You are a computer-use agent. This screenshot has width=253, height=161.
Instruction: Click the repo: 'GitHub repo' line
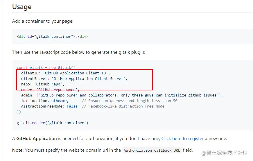[43, 84]
